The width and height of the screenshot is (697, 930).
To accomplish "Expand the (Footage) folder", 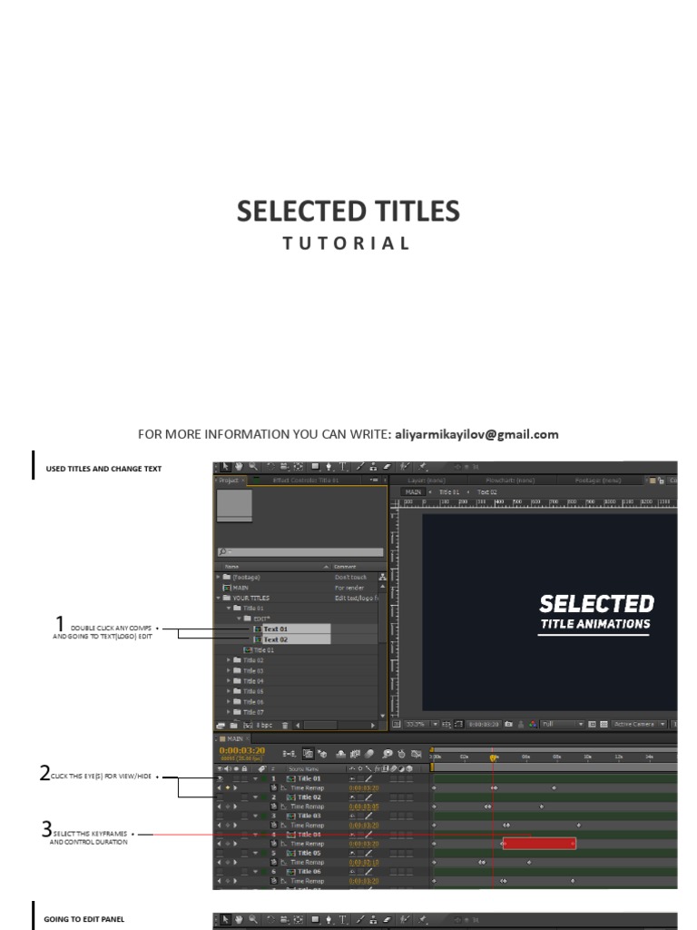I will [219, 577].
